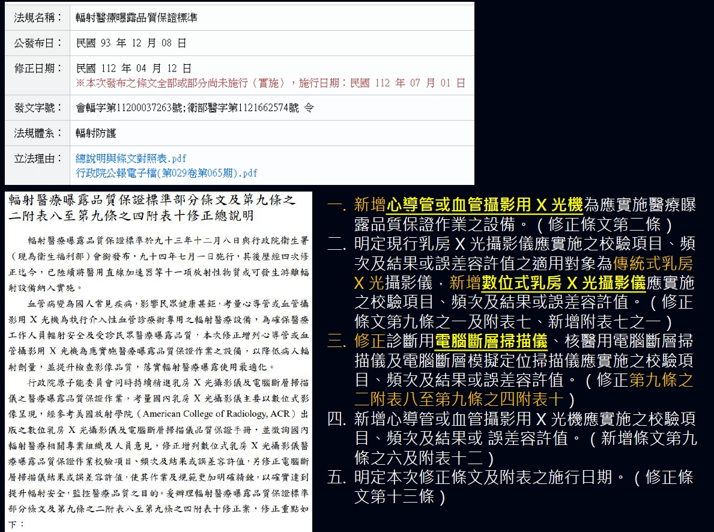Screen dimensions: 714x532
Task: Click highlighted 電腦斷層掃描儀 in item three
Action: click(x=491, y=341)
